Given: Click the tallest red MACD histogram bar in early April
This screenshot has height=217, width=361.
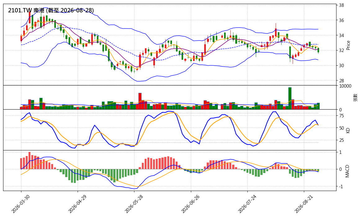Looking at the screenshot, I should (29, 161).
